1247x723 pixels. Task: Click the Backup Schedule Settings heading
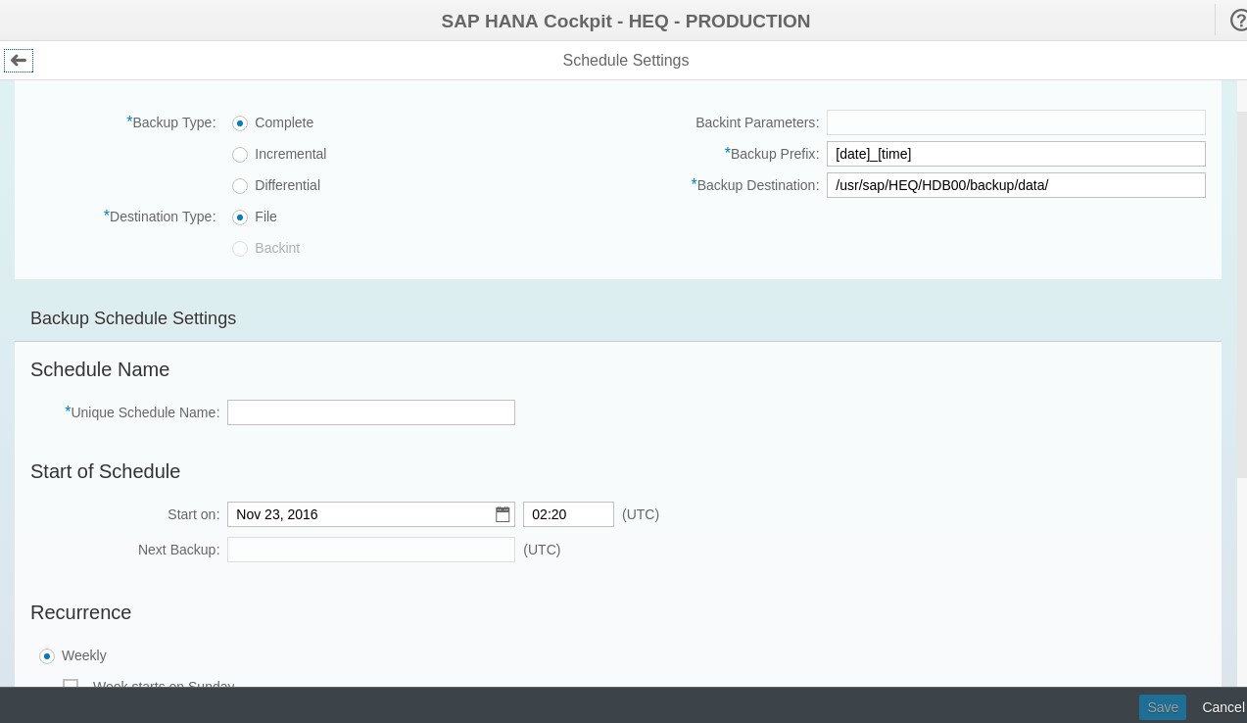pyautogui.click(x=133, y=318)
